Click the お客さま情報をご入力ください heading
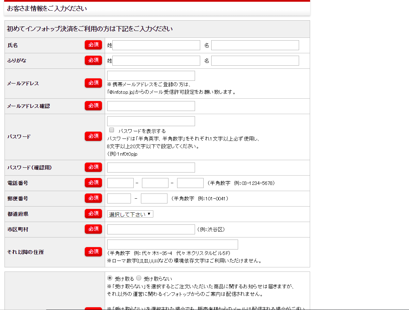409x310 pixels. tap(47, 9)
